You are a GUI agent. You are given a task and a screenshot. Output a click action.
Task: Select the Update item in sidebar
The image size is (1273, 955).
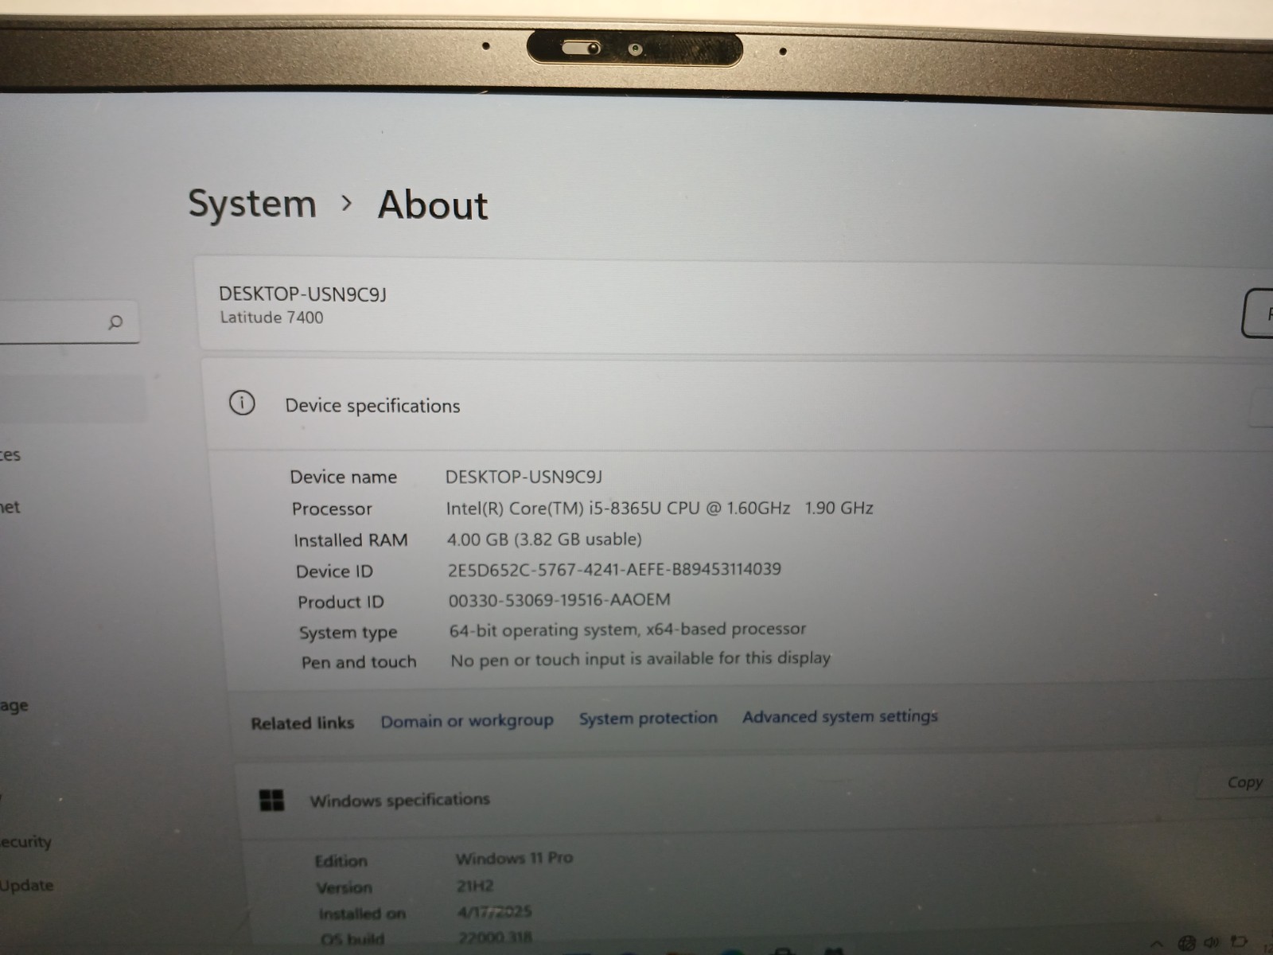pyautogui.click(x=25, y=885)
